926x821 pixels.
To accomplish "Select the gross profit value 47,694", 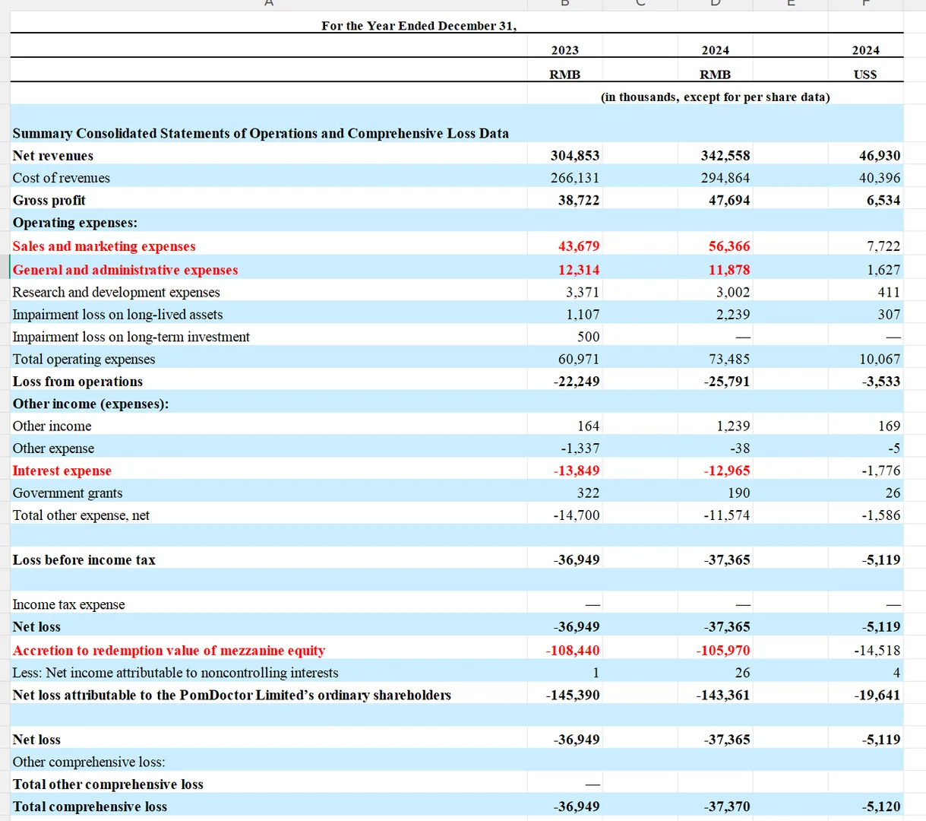I will (x=729, y=201).
